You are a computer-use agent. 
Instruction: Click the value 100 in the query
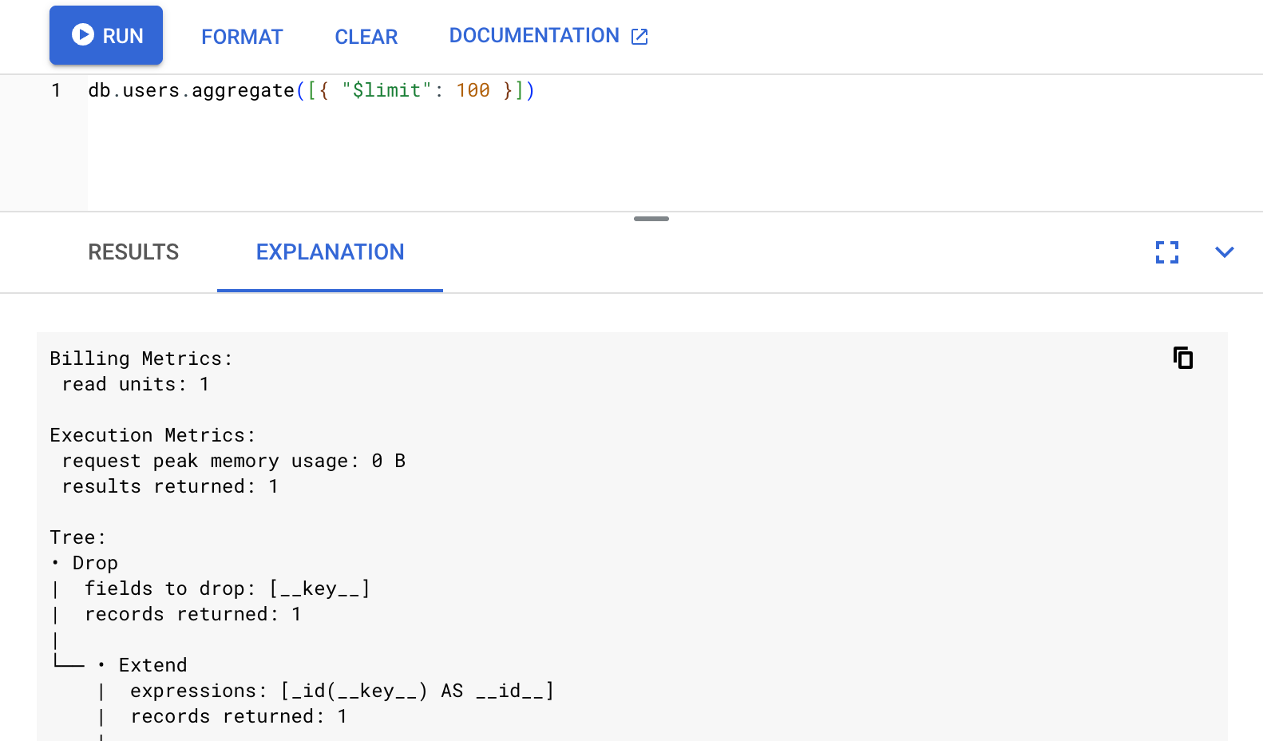coord(473,91)
